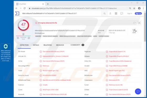Click the address bar zoom magnifier icon
The height and width of the screenshot is (98, 147).
pos(130,8)
